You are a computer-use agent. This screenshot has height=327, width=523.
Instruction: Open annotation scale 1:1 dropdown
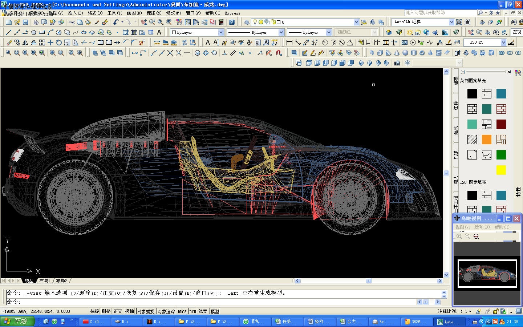[x=466, y=311]
